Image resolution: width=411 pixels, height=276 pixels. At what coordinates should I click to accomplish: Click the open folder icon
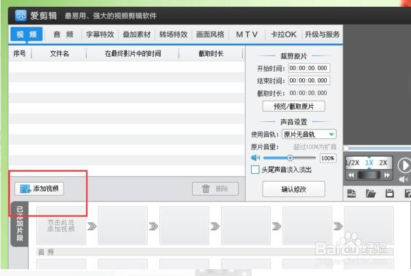point(371,193)
